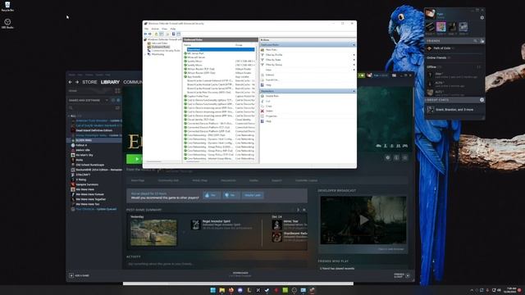525x295 pixels.
Task: Click Refresh in the Actions pane
Action: point(270,75)
